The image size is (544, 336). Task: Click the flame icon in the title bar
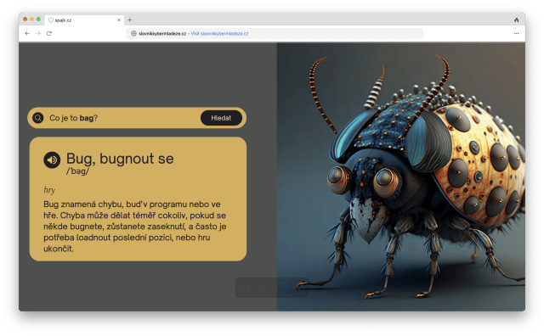tap(516, 20)
